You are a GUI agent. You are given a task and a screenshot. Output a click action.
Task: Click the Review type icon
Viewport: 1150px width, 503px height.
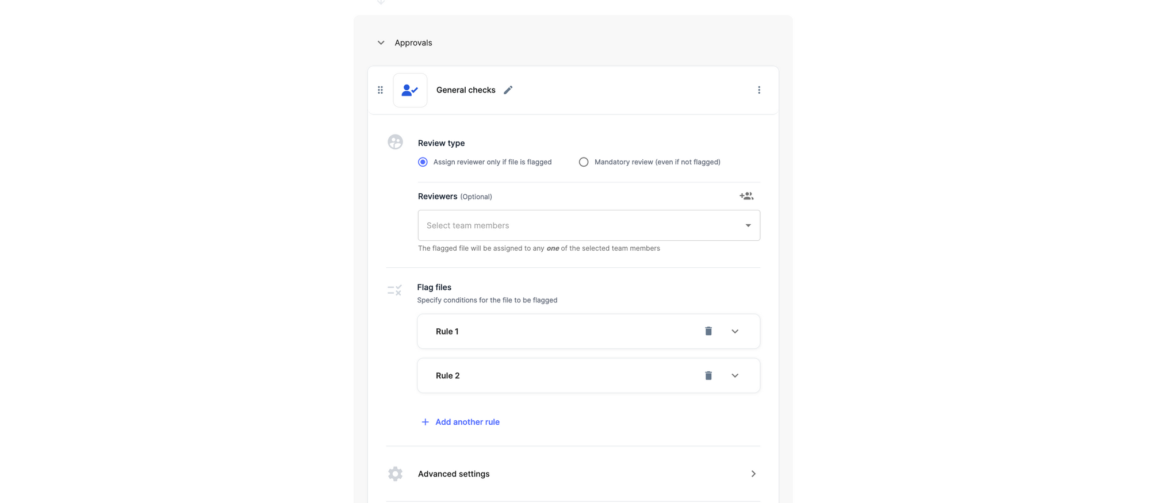pos(395,142)
